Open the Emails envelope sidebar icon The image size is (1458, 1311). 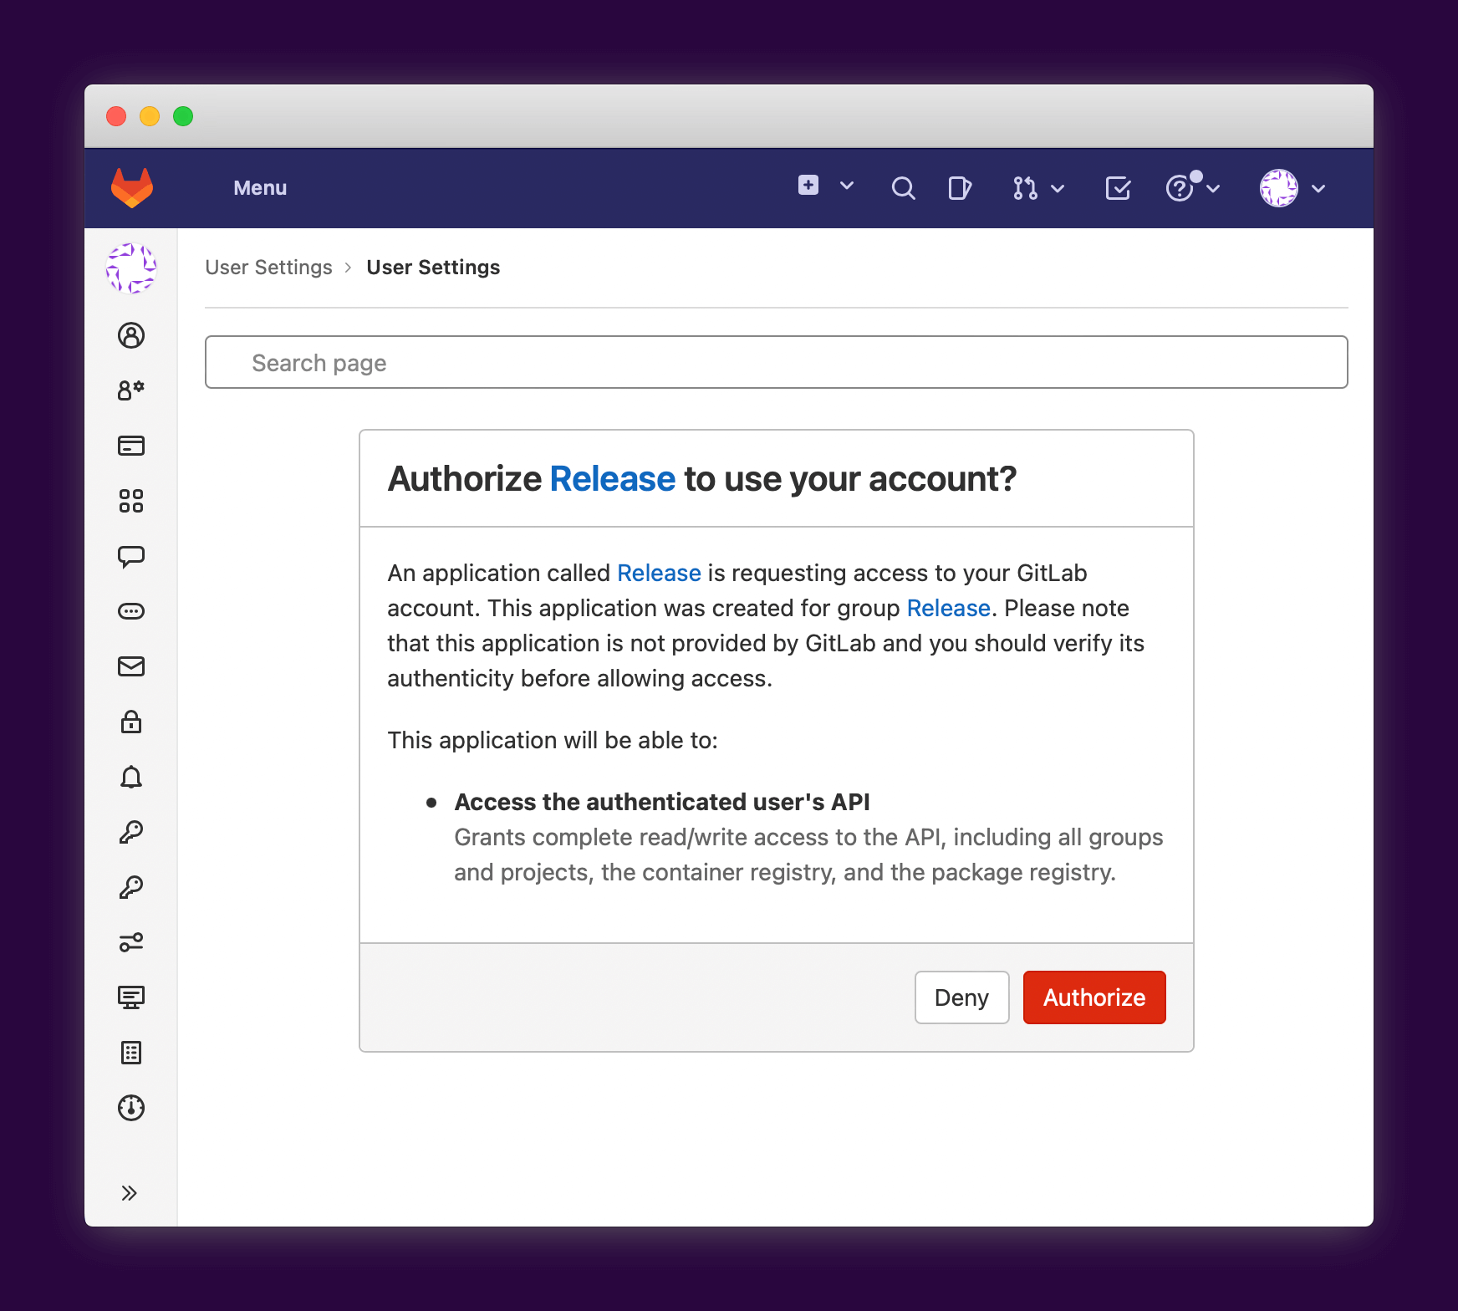point(131,666)
